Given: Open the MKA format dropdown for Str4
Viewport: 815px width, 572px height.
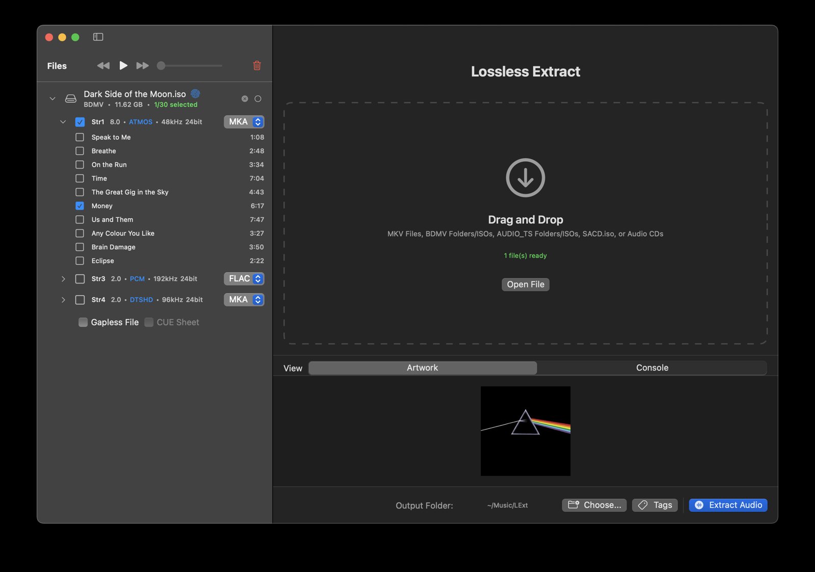Looking at the screenshot, I should coord(244,300).
